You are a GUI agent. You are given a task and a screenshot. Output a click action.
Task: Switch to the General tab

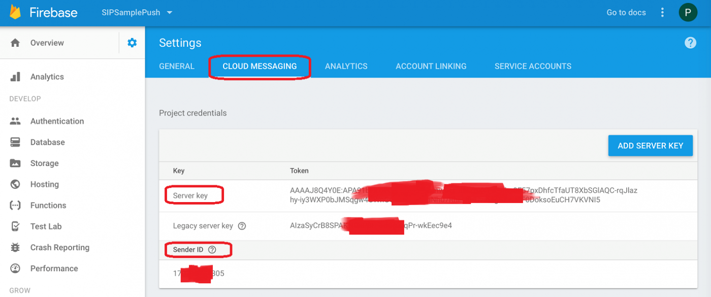pyautogui.click(x=177, y=67)
